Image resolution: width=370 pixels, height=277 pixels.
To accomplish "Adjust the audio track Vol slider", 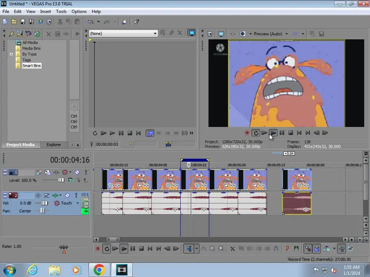I will 44,203.
